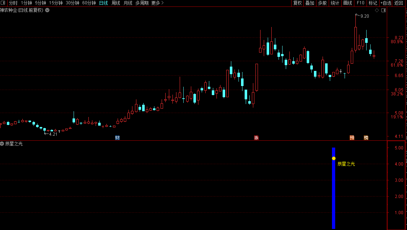The height and width of the screenshot is (230, 407).
Task: Open the F10 company info
Action: pyautogui.click(x=360, y=3)
